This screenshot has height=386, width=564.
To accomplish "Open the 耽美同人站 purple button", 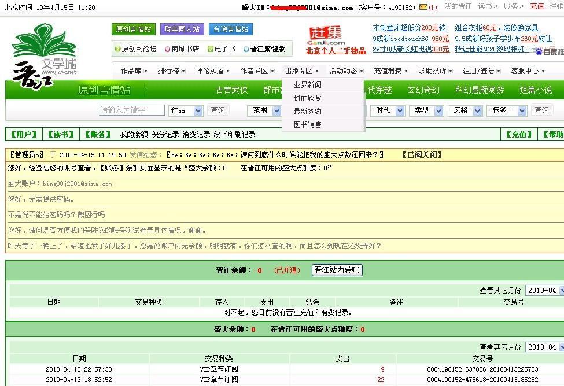I will 182,29.
